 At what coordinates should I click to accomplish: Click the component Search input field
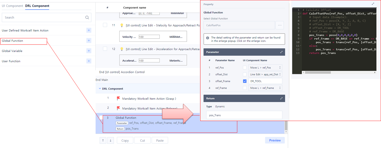click(x=43, y=18)
